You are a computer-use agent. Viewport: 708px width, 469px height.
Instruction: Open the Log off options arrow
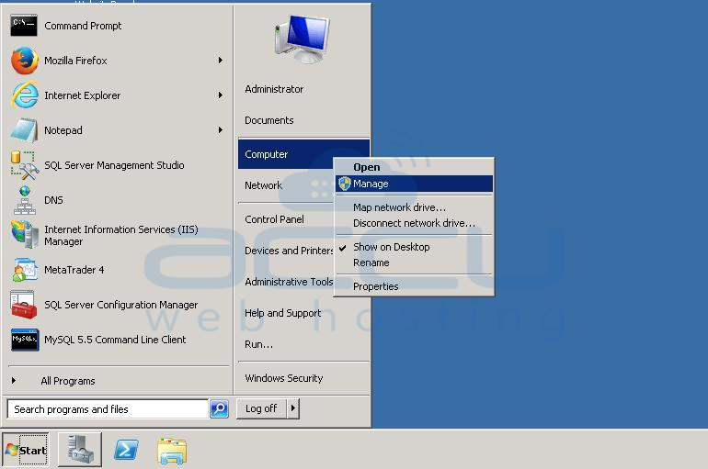tap(293, 408)
